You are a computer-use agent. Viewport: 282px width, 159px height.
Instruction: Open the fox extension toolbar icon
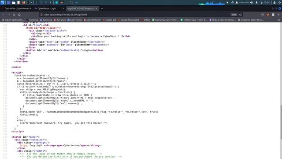[x=268, y=15]
